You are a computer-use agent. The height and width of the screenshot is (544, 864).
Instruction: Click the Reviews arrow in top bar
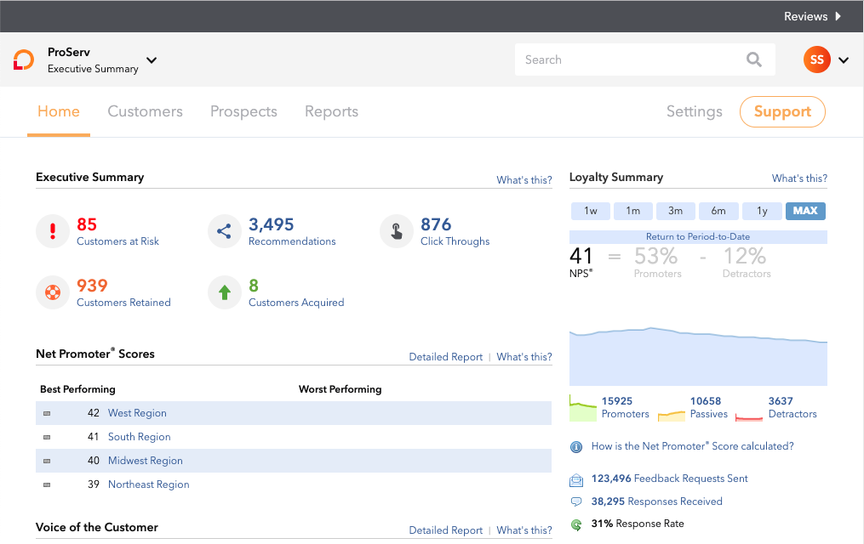[x=838, y=16]
